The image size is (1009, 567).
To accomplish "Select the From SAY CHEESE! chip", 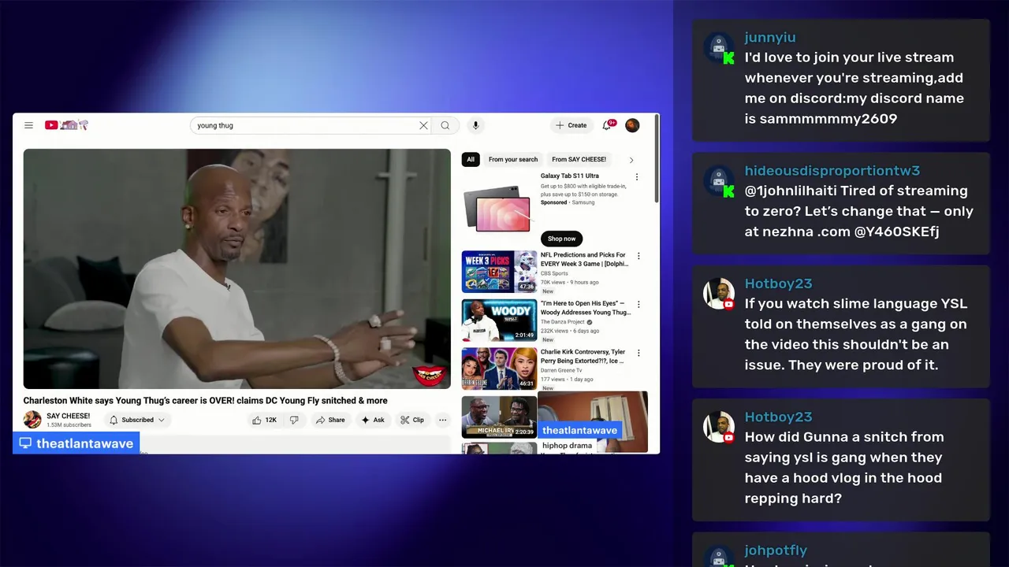I will [579, 159].
